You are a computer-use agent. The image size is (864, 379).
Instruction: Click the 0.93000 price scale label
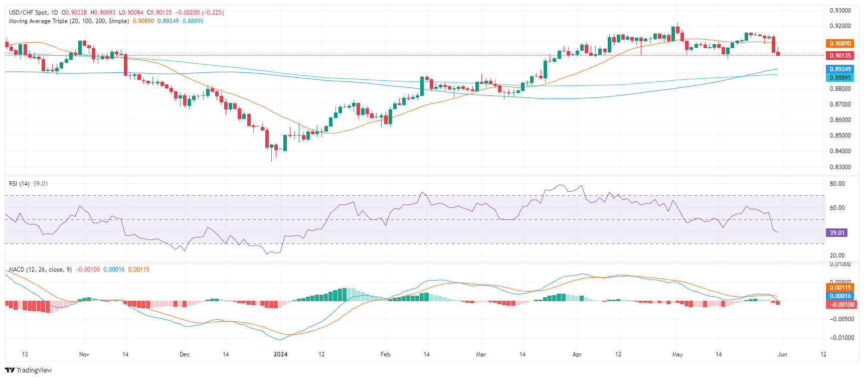840,11
